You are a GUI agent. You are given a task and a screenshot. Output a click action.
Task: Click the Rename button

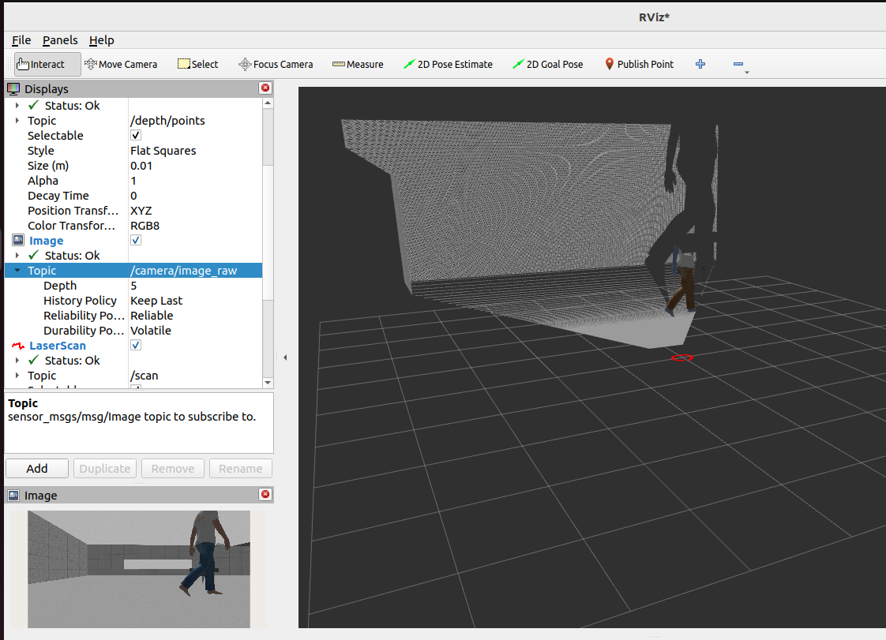[x=240, y=468]
